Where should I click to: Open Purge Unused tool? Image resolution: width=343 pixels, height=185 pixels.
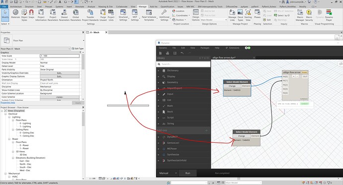[x=103, y=15]
